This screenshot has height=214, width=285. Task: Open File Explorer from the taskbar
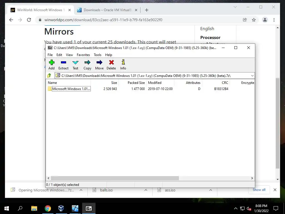click(34, 208)
